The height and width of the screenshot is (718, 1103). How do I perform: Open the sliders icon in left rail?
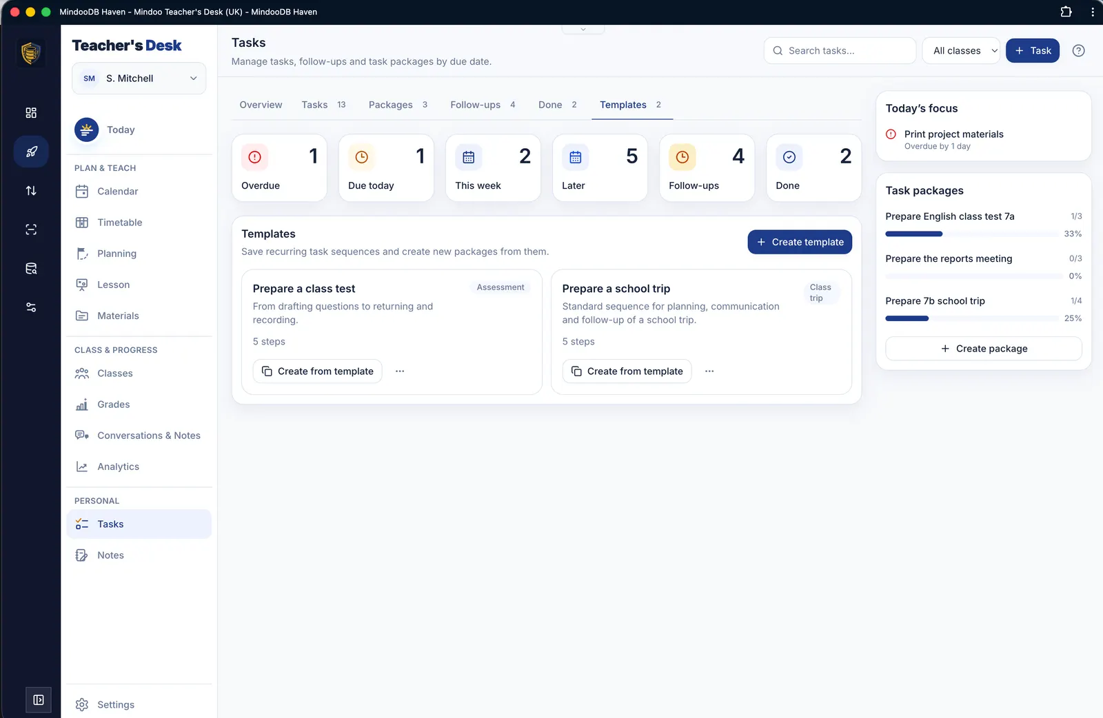(31, 307)
